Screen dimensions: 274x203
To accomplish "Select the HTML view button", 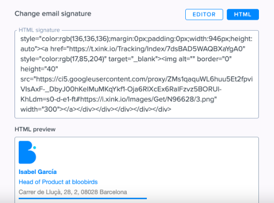I will click(x=243, y=15).
